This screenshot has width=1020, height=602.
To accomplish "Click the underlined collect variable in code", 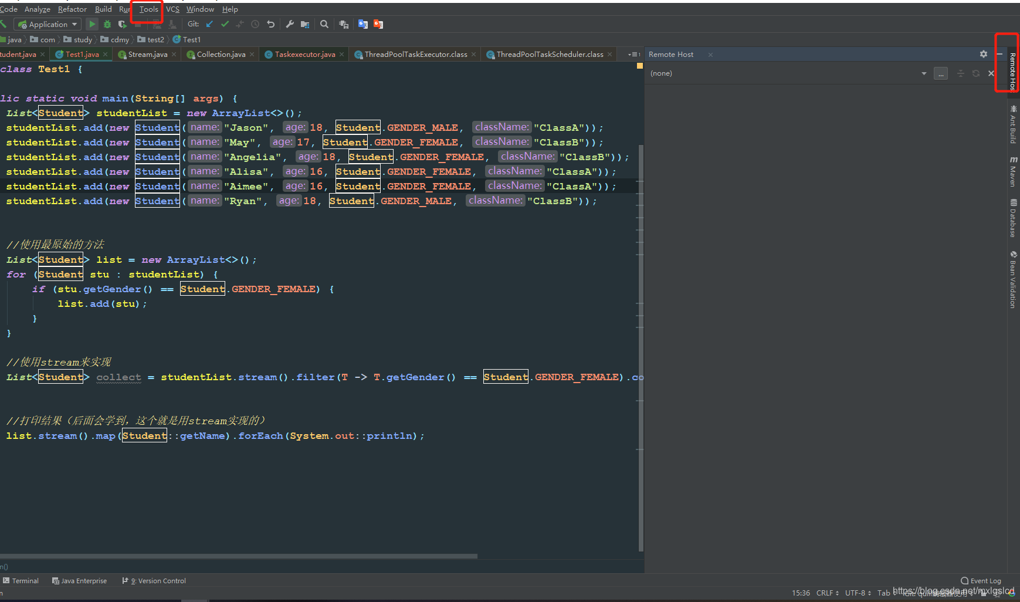I will (118, 377).
